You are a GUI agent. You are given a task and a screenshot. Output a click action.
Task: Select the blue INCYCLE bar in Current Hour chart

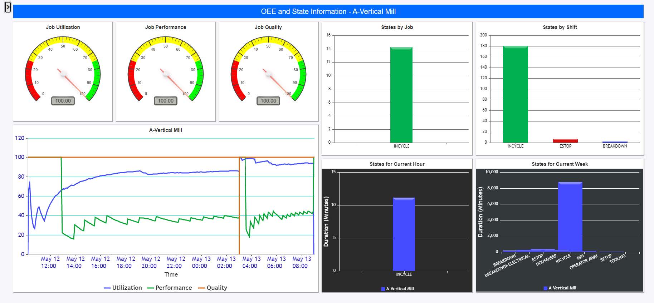(x=404, y=234)
